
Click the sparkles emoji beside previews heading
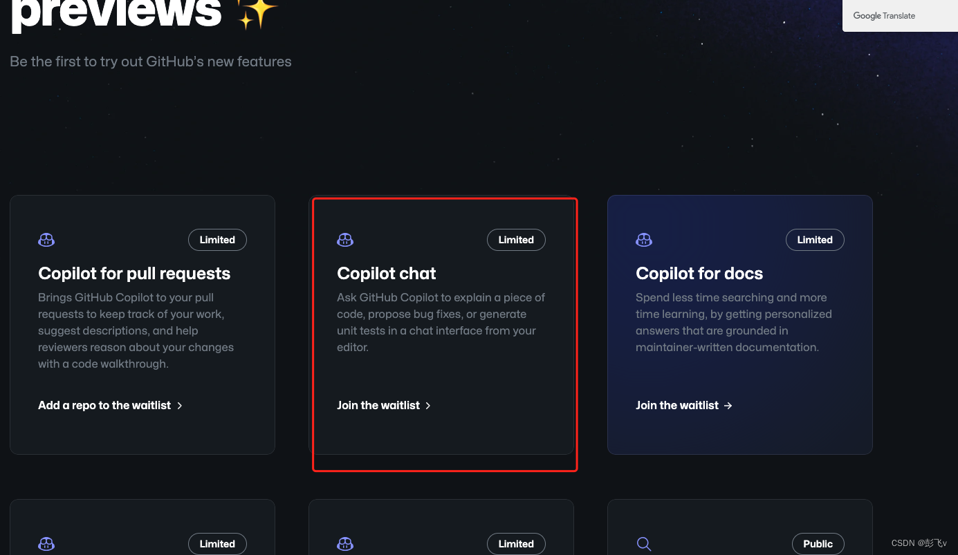click(x=255, y=11)
